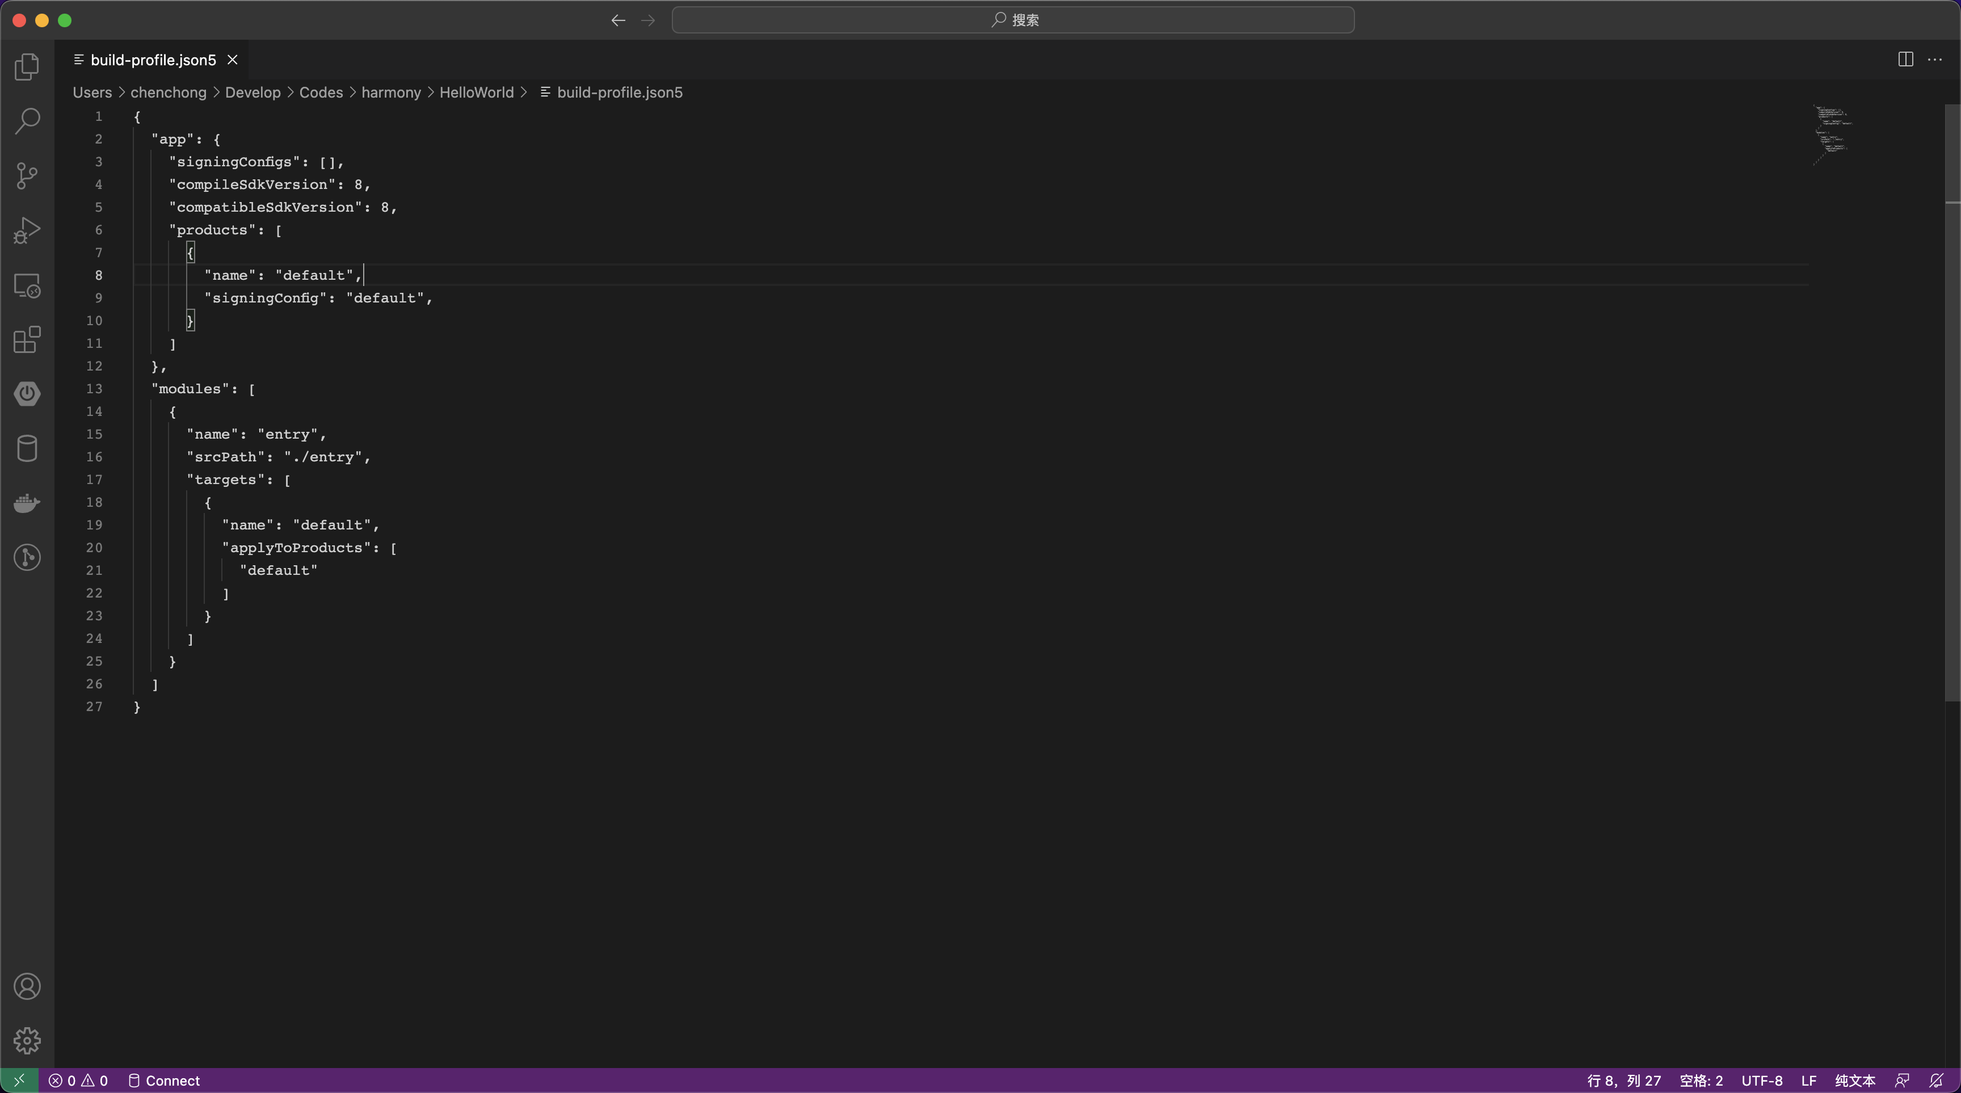
Task: Click the "./entry" value on line 16
Action: tap(323, 457)
